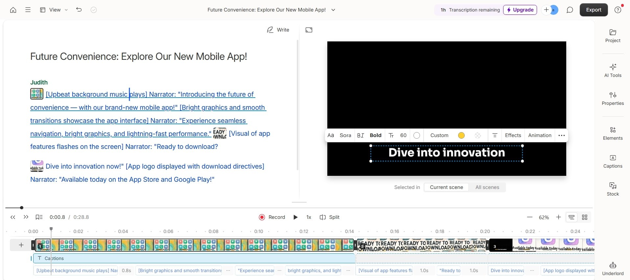Add a new track with plus button
The width and height of the screenshot is (630, 280).
coord(21,245)
